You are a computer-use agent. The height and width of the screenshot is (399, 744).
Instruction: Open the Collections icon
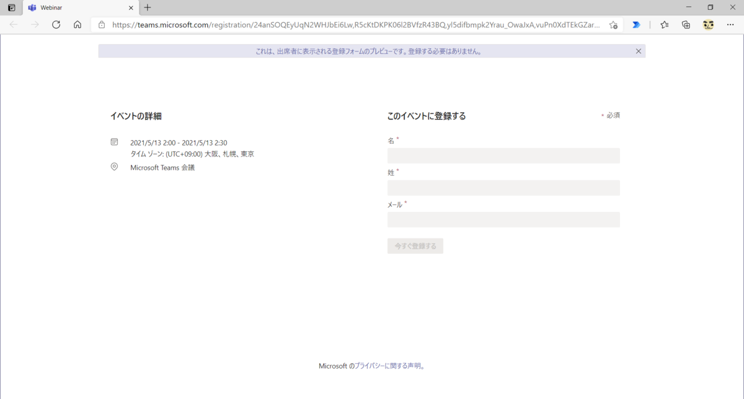click(686, 25)
